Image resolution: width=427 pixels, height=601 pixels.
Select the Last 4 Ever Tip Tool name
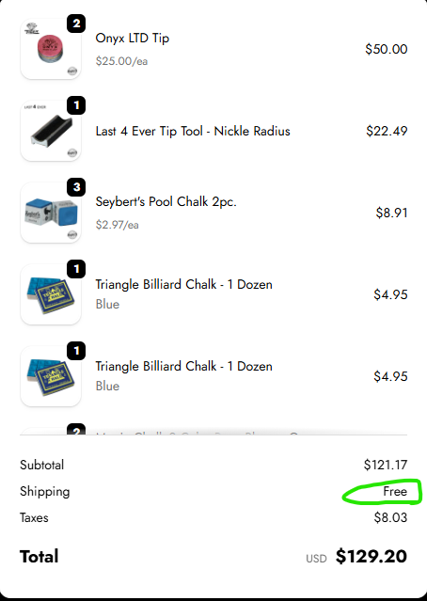tap(193, 131)
